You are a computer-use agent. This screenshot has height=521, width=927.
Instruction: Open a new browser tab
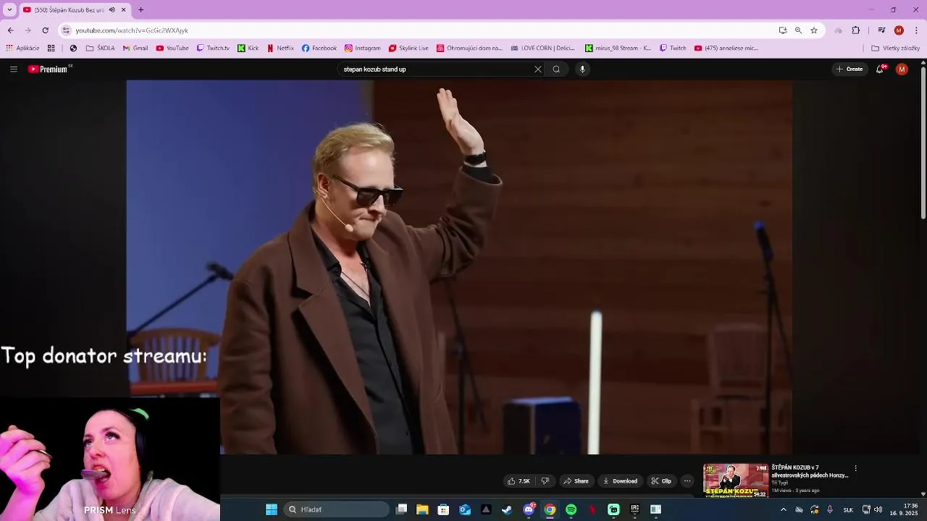click(140, 9)
